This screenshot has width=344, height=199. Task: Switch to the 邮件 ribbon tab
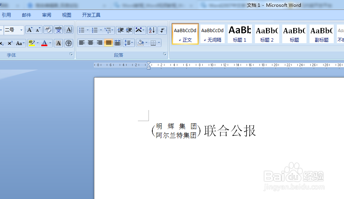click(x=27, y=15)
